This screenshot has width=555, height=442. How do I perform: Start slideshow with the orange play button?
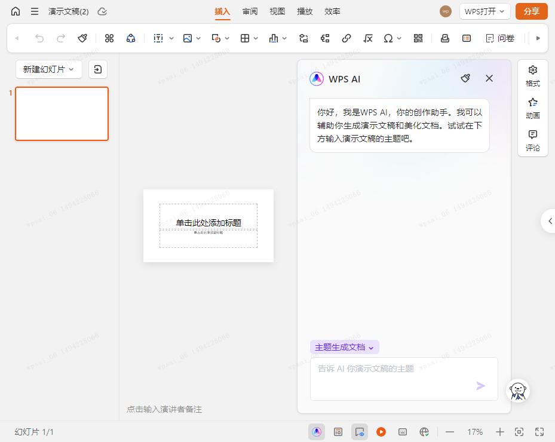tap(381, 431)
